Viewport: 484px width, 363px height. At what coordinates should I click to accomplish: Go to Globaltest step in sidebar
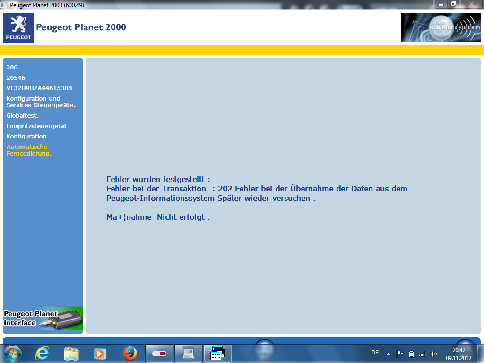coord(22,115)
